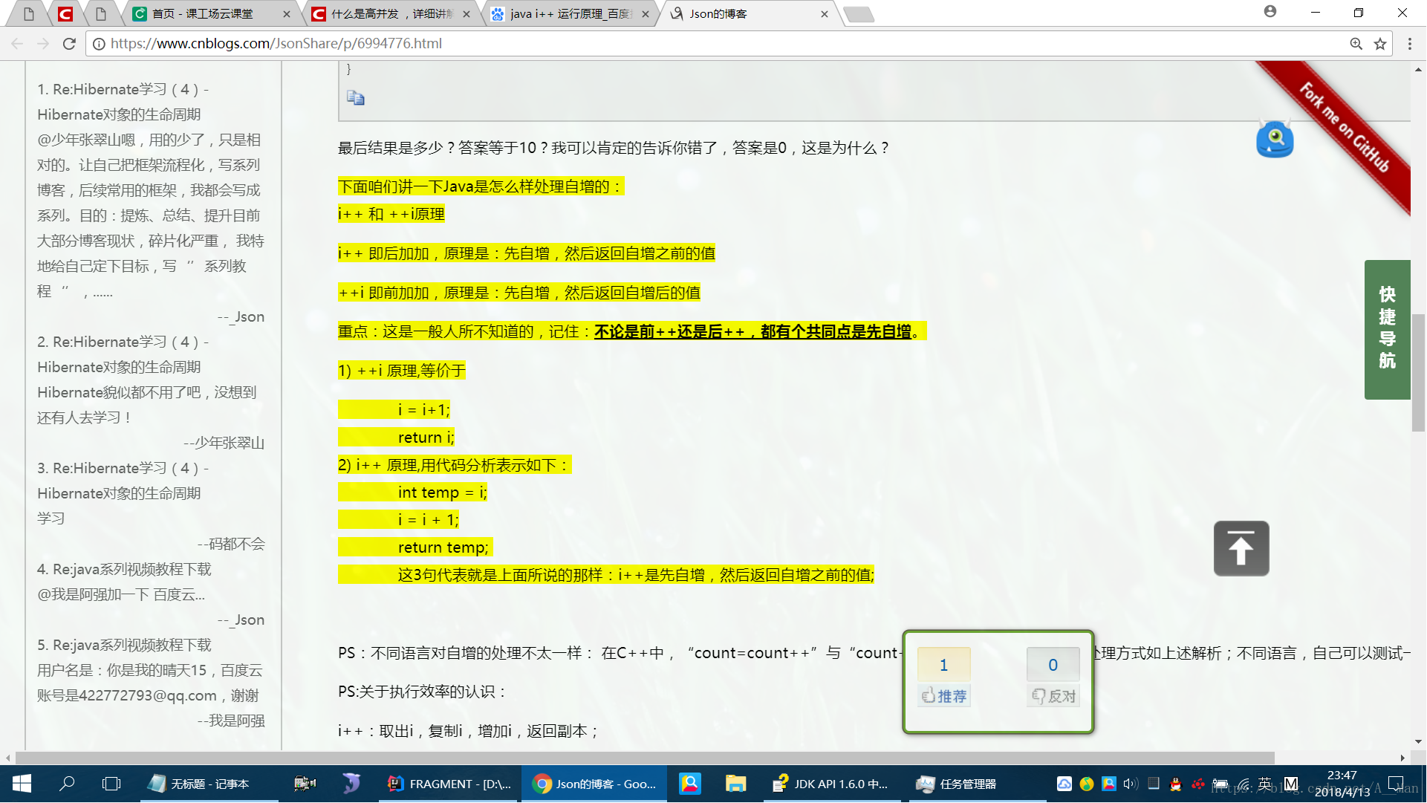Open the 快捷导航 quick navigation panel

click(x=1386, y=329)
